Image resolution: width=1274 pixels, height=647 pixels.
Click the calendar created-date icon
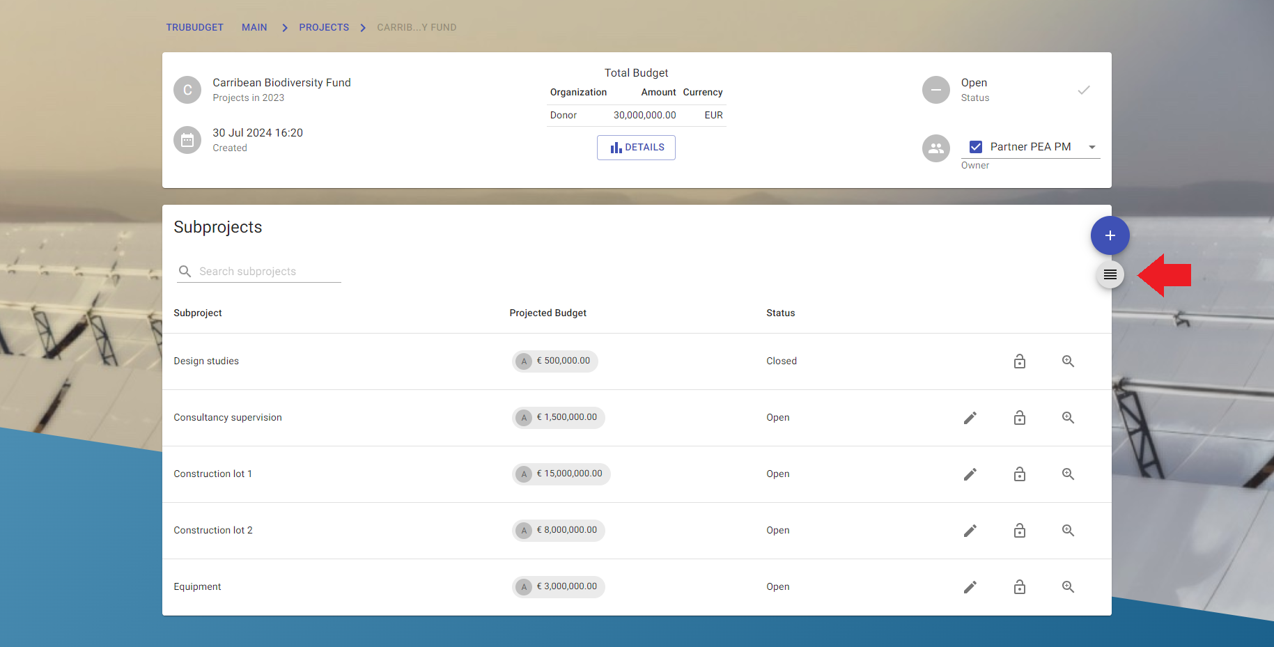click(187, 140)
